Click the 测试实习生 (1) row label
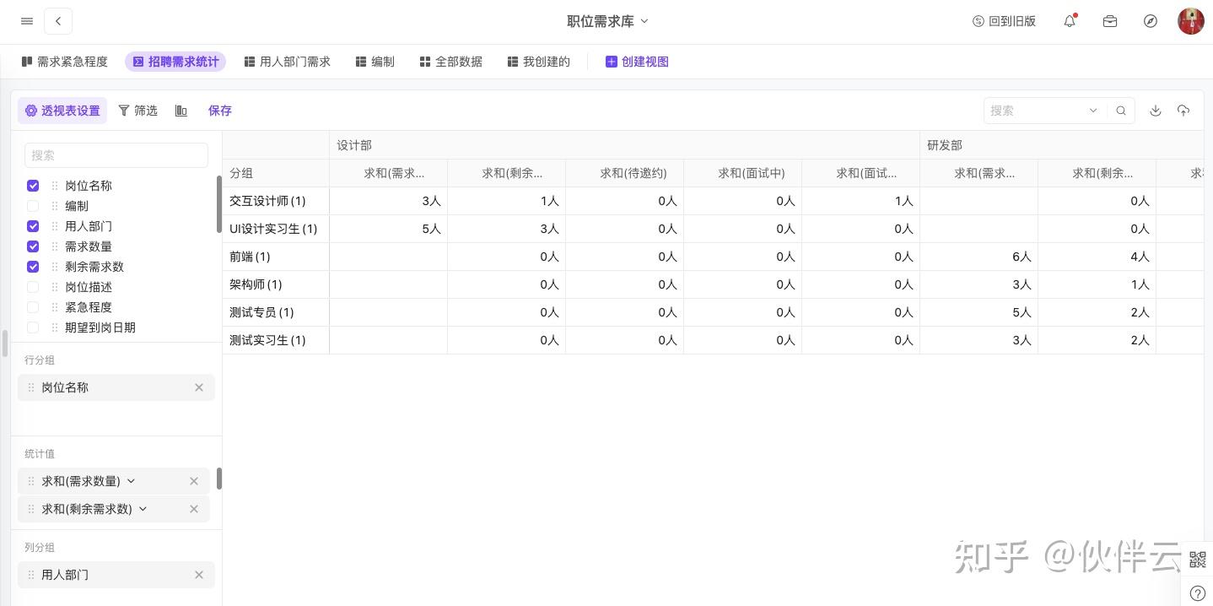This screenshot has height=606, width=1213. pos(267,340)
